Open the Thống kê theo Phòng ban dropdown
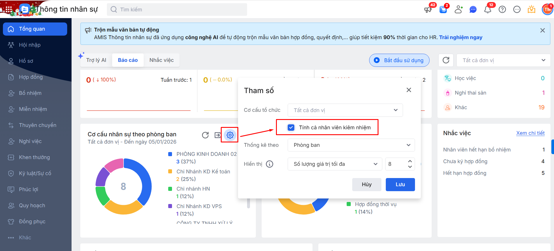Screen dimensions: 554x251 (x=351, y=145)
